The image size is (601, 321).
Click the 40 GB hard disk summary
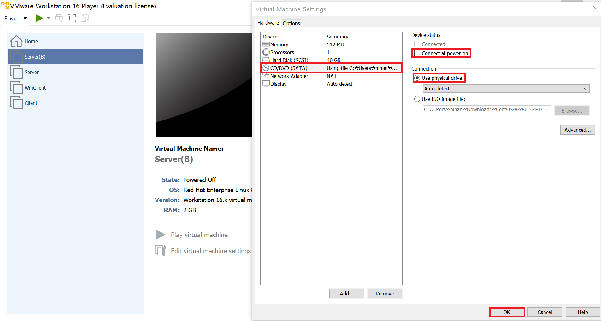pos(333,60)
